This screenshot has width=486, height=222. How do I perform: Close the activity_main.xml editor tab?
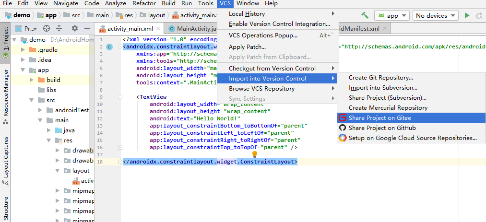[x=158, y=28]
